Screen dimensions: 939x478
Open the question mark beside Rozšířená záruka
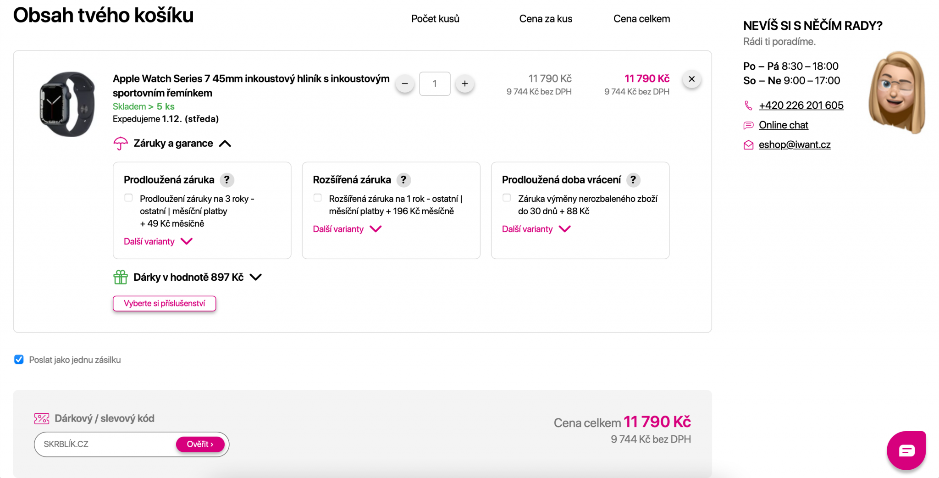pos(403,180)
